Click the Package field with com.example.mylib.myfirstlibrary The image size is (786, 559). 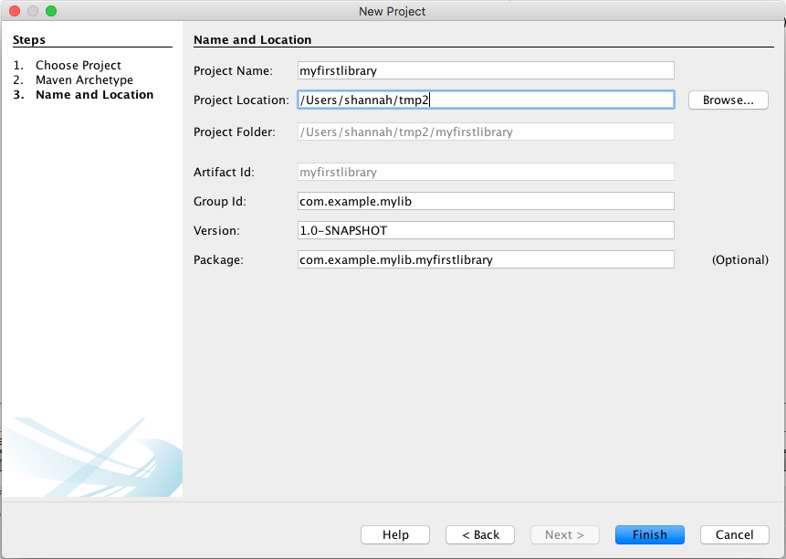[x=484, y=259]
